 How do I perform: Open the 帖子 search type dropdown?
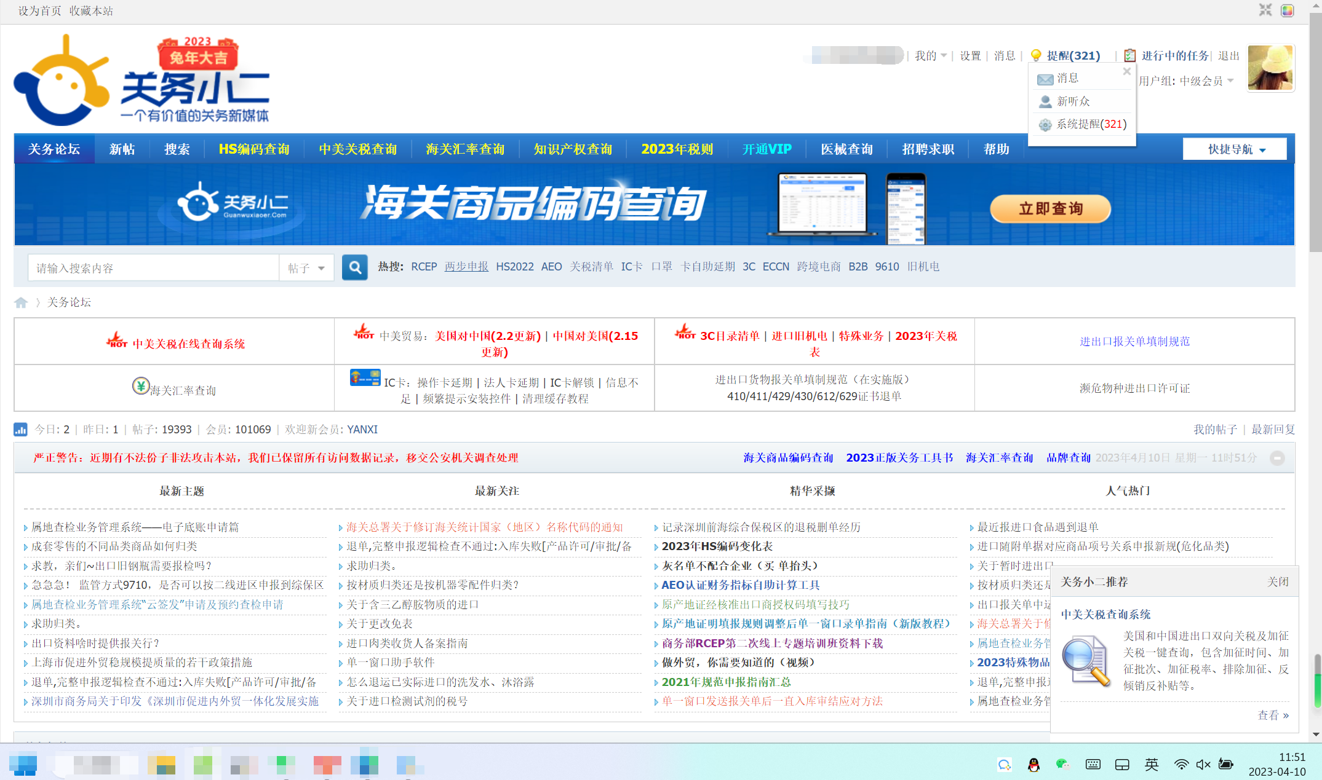[x=306, y=268]
